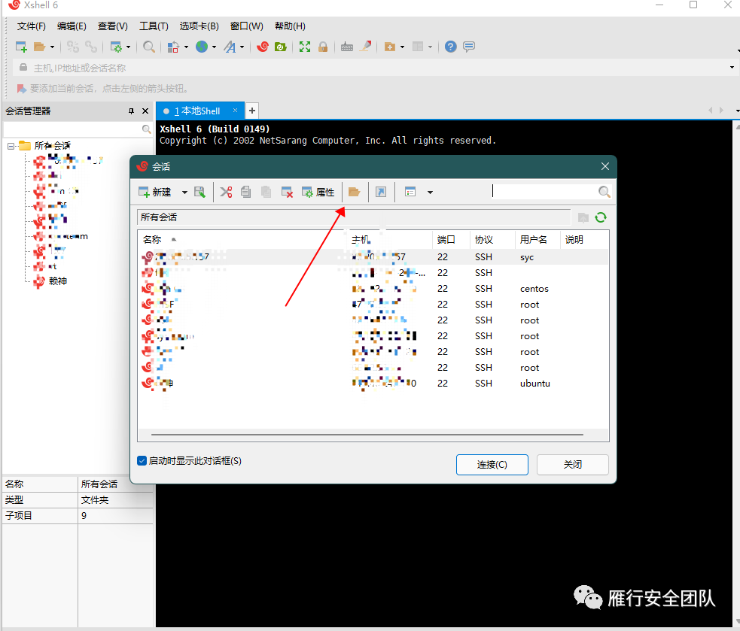Click the pin icon of session manager panel

pyautogui.click(x=131, y=111)
